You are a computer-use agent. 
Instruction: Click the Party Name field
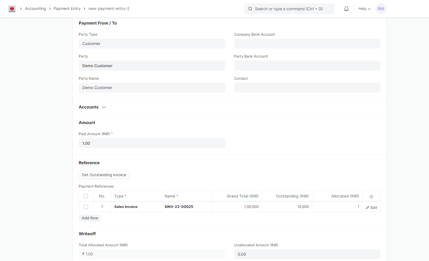pos(152,87)
